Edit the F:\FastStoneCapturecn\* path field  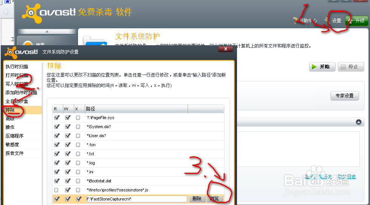[x=137, y=199]
